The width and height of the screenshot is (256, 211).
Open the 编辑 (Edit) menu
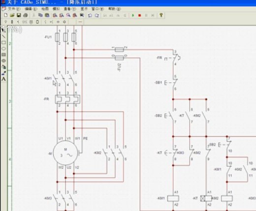[x=31, y=9]
